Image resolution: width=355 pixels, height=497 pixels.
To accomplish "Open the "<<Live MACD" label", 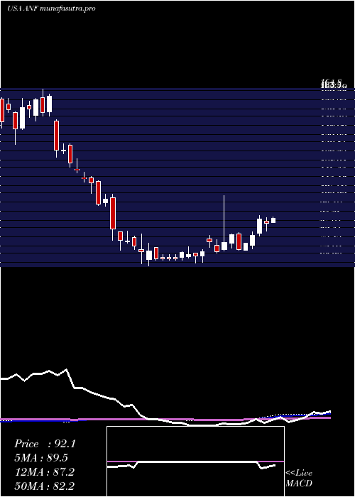I will (299, 479).
